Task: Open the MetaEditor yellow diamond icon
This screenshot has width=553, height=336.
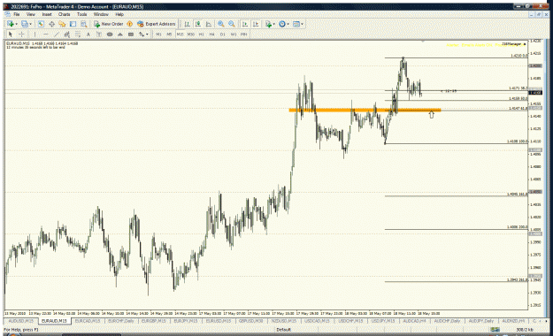Action: (130, 24)
